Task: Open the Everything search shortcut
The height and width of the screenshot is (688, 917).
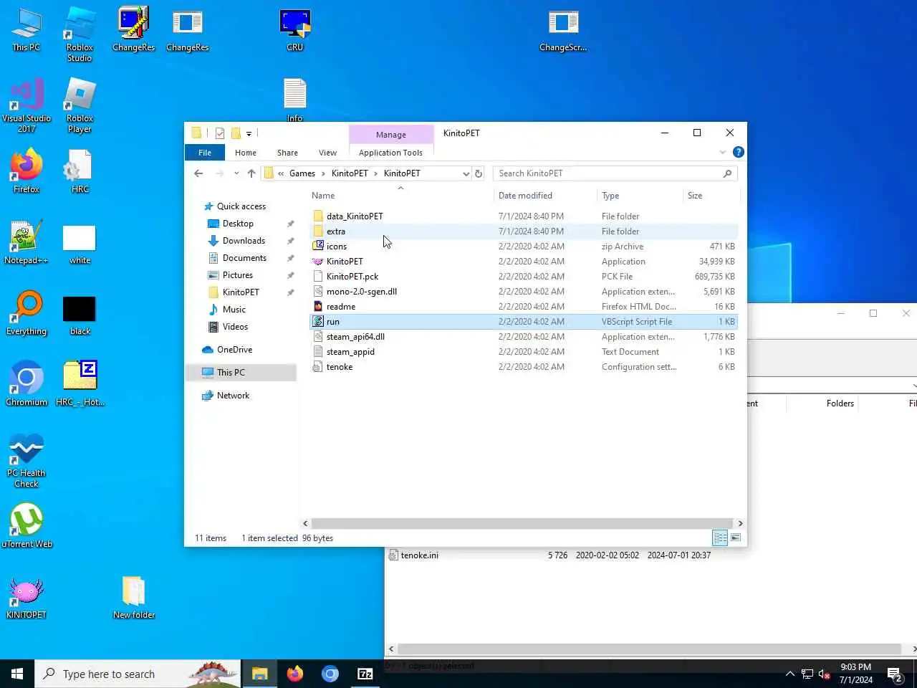Action: coord(27,313)
